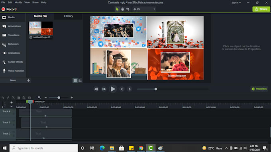The image size is (271, 152).
Task: Cut the selected timeline media
Action: (13, 97)
